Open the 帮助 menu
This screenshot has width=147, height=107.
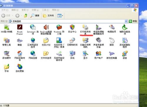click(56, 10)
